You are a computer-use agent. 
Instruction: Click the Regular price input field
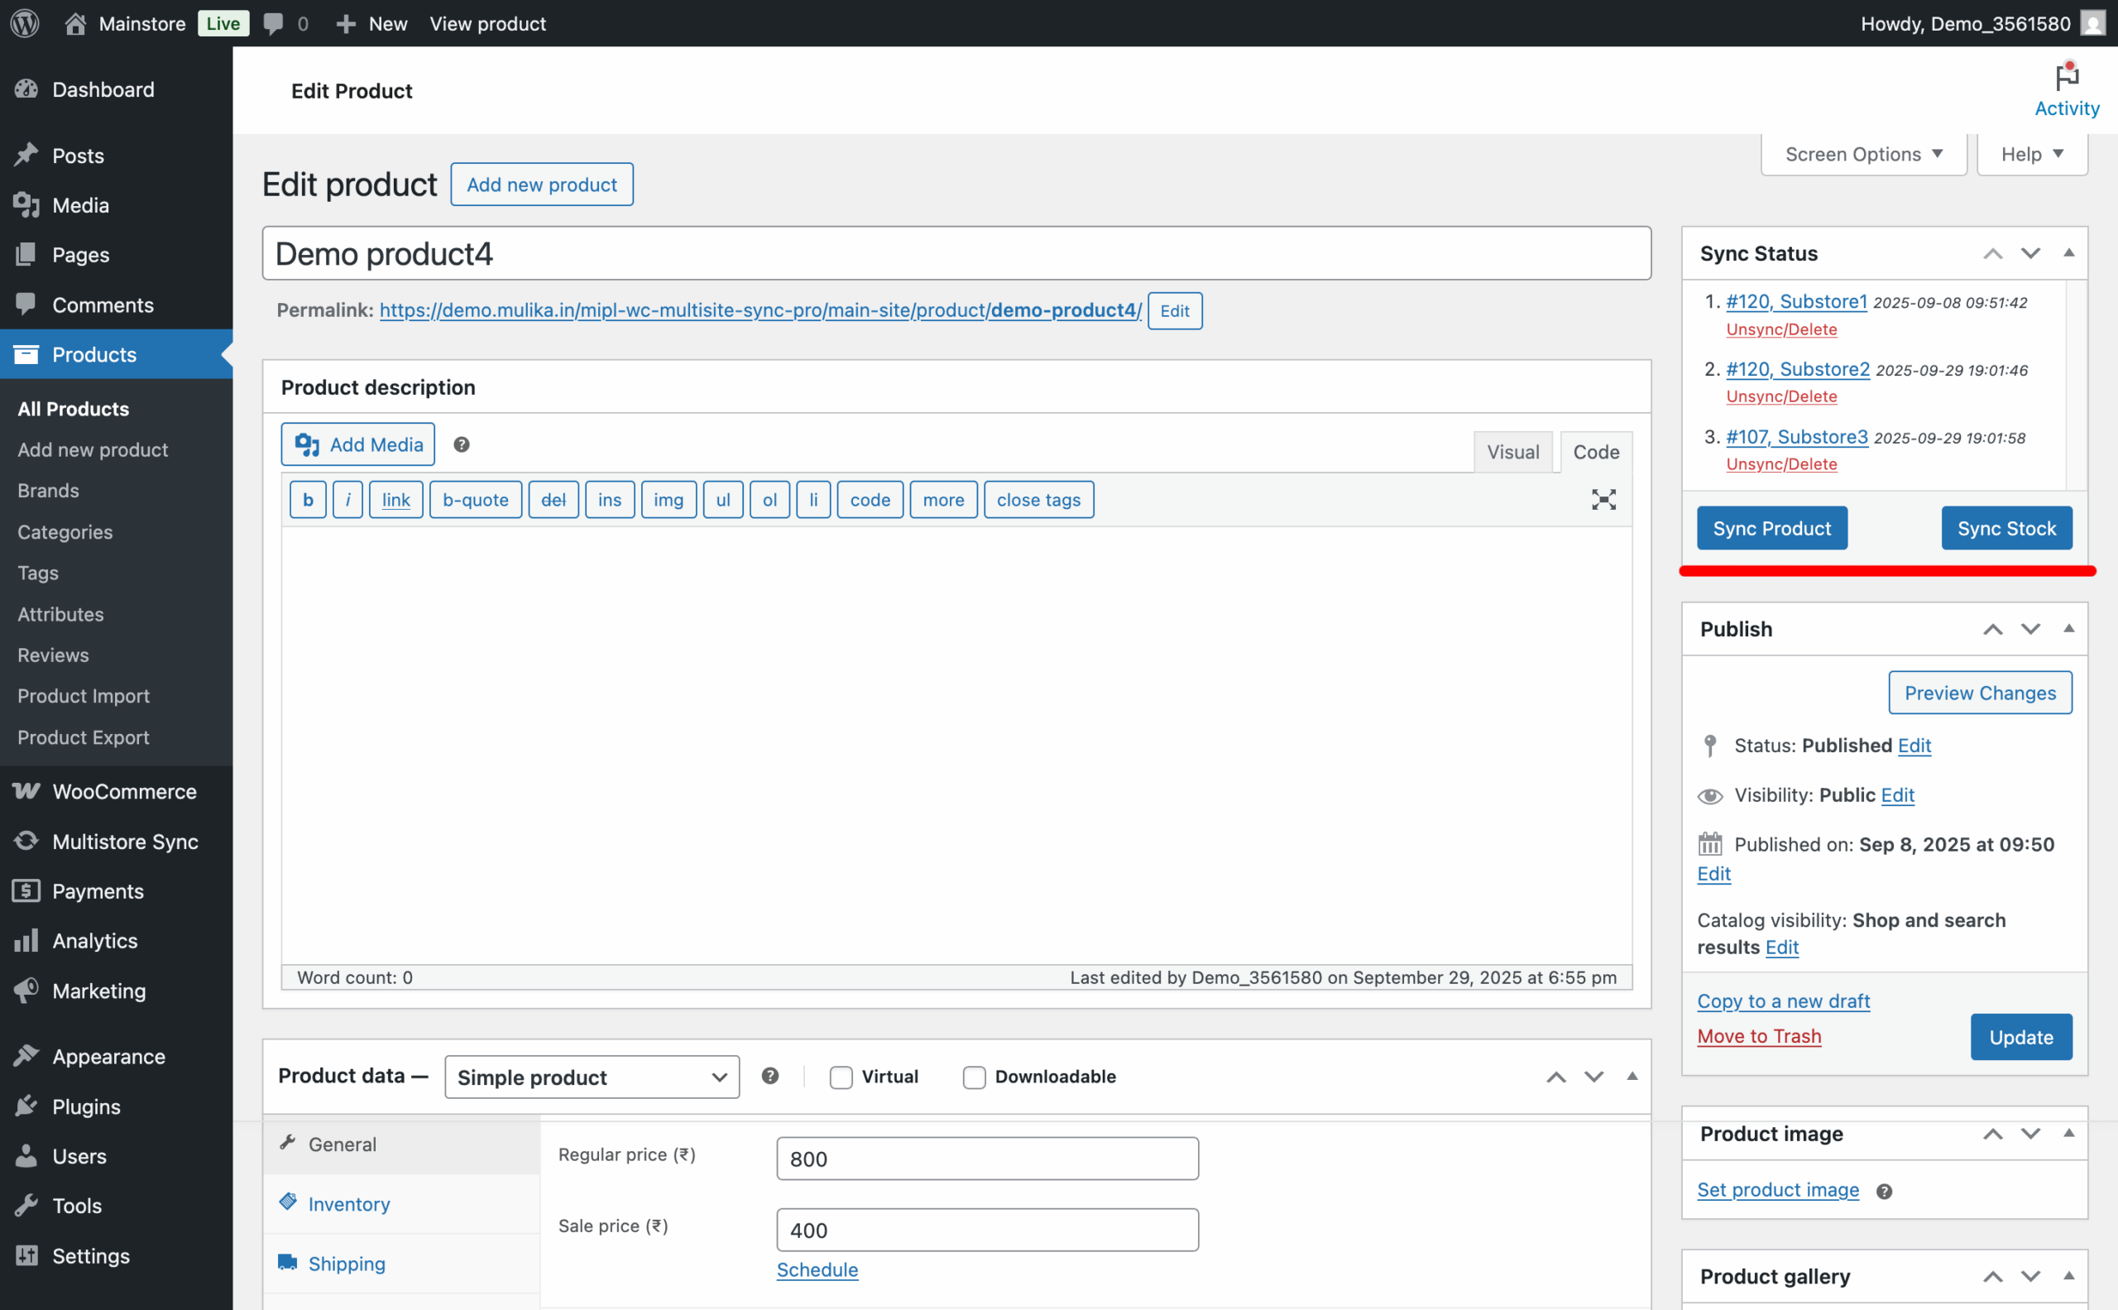pyautogui.click(x=987, y=1159)
